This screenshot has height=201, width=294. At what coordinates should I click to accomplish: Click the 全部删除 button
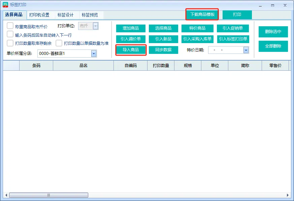pyautogui.click(x=273, y=46)
